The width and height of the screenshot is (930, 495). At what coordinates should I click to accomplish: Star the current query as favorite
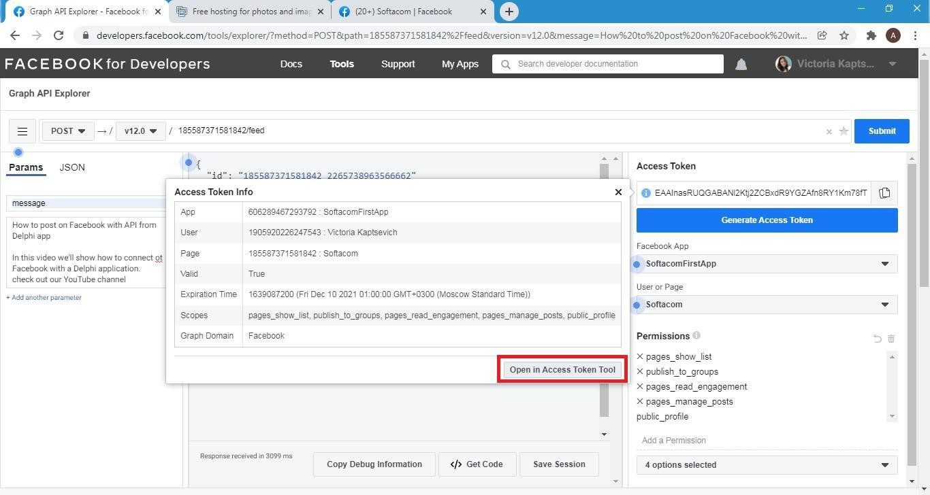844,131
